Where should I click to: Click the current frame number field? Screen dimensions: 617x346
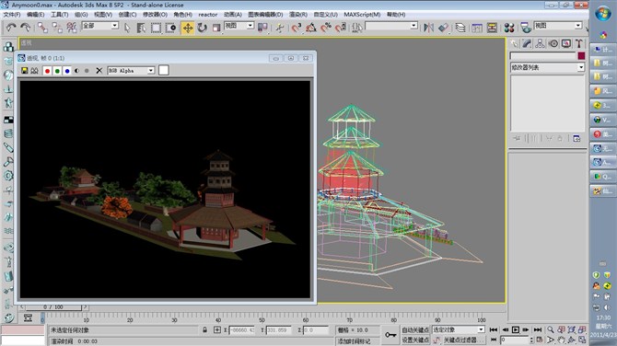pyautogui.click(x=515, y=340)
